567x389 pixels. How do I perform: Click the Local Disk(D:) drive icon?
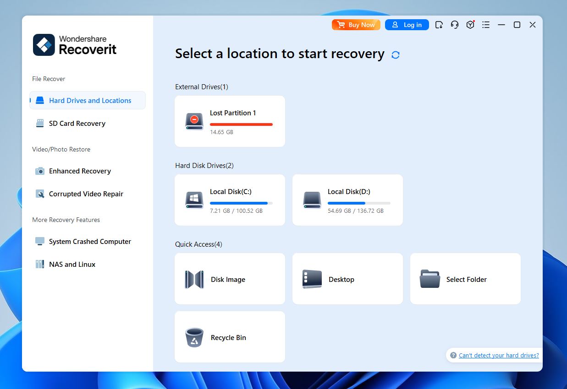pyautogui.click(x=312, y=200)
